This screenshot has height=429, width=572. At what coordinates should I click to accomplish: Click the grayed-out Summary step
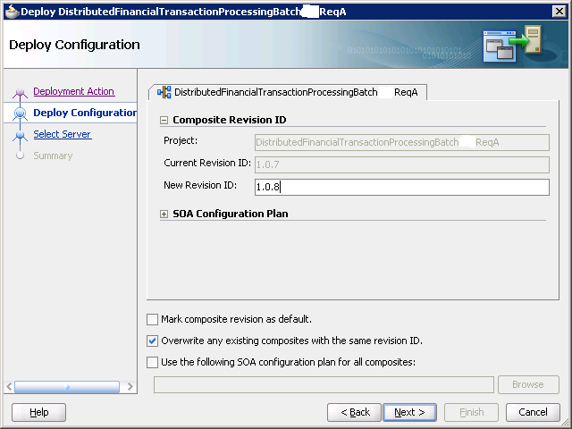(x=53, y=156)
